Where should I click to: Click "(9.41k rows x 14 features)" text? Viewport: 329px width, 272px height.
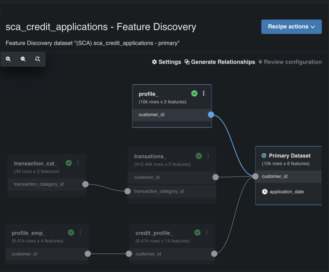point(162,241)
